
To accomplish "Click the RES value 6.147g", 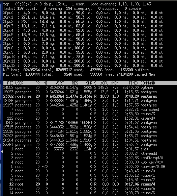I will click(72, 88).
